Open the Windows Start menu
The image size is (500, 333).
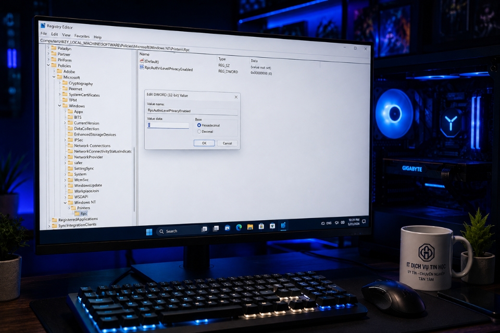[149, 232]
